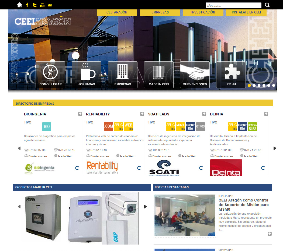The width and height of the screenshot is (283, 251).
Task: Click the BIOINGENIA company name
Action: coord(35,114)
